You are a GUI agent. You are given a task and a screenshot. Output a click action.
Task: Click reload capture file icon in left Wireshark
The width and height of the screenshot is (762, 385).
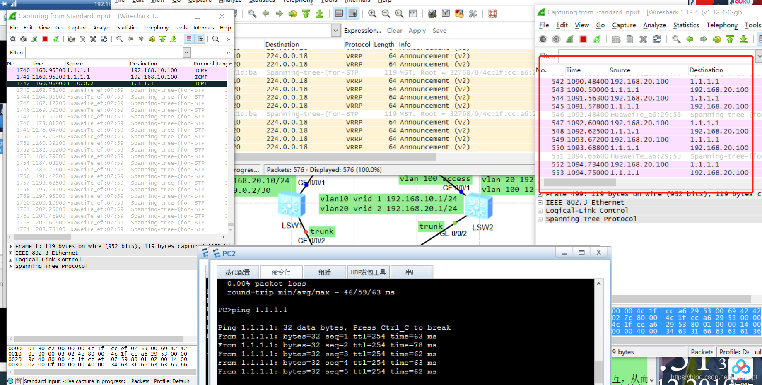[x=104, y=39]
